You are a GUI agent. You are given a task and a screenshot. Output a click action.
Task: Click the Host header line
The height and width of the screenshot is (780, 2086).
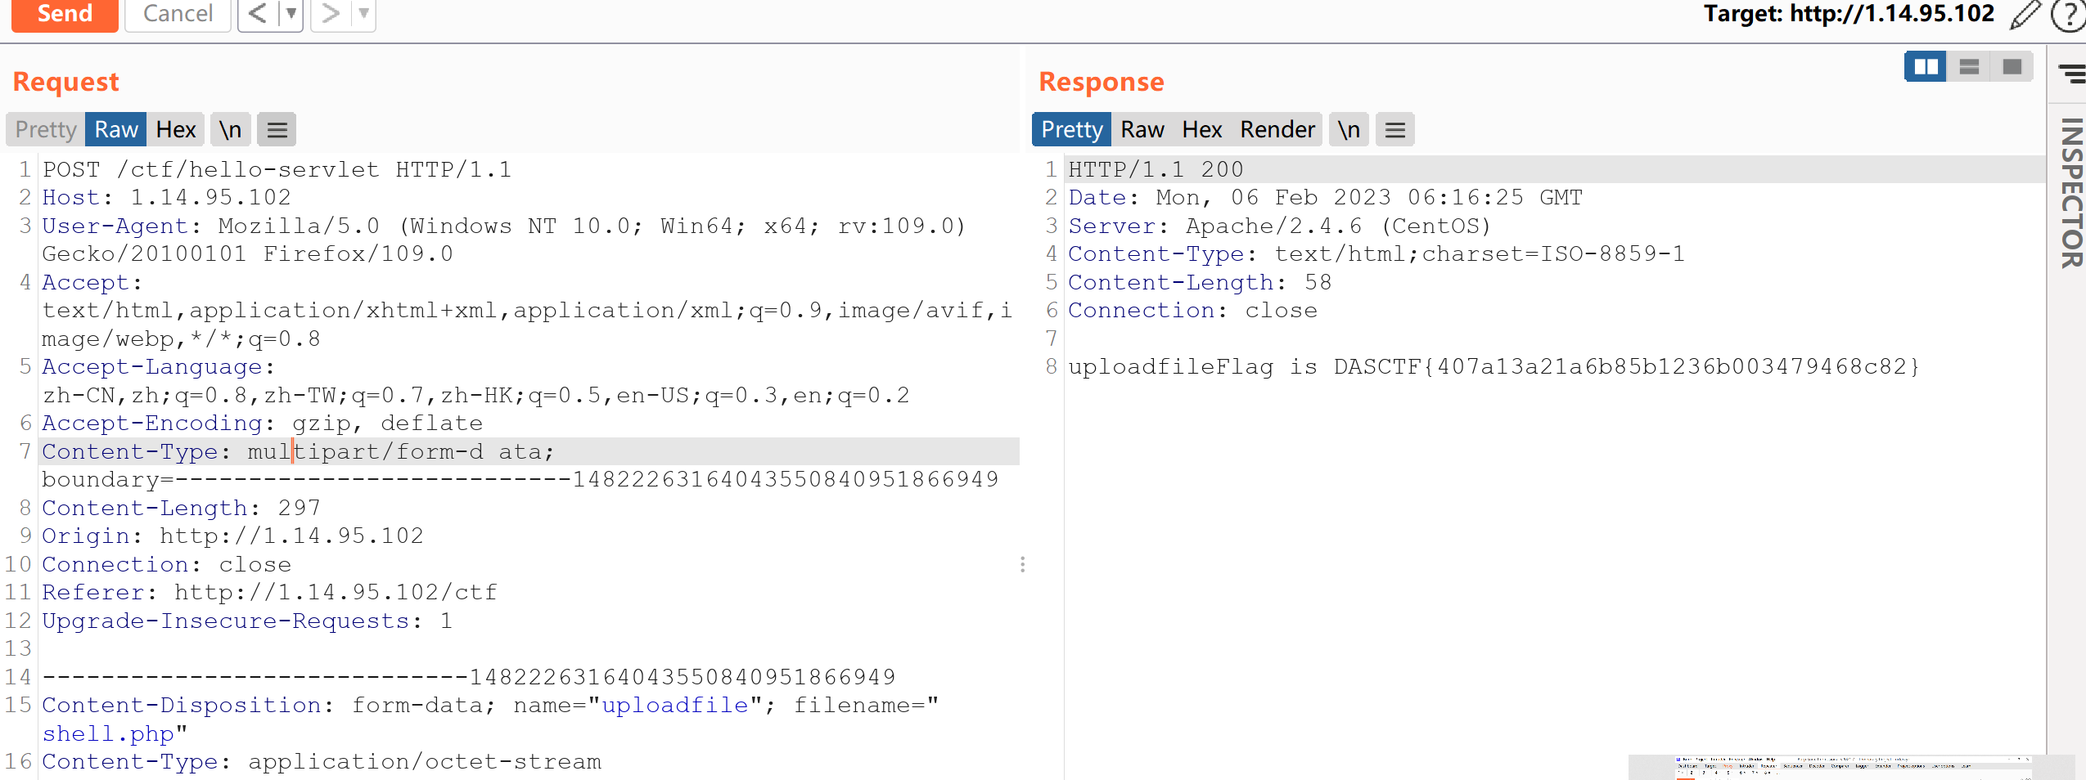click(166, 197)
